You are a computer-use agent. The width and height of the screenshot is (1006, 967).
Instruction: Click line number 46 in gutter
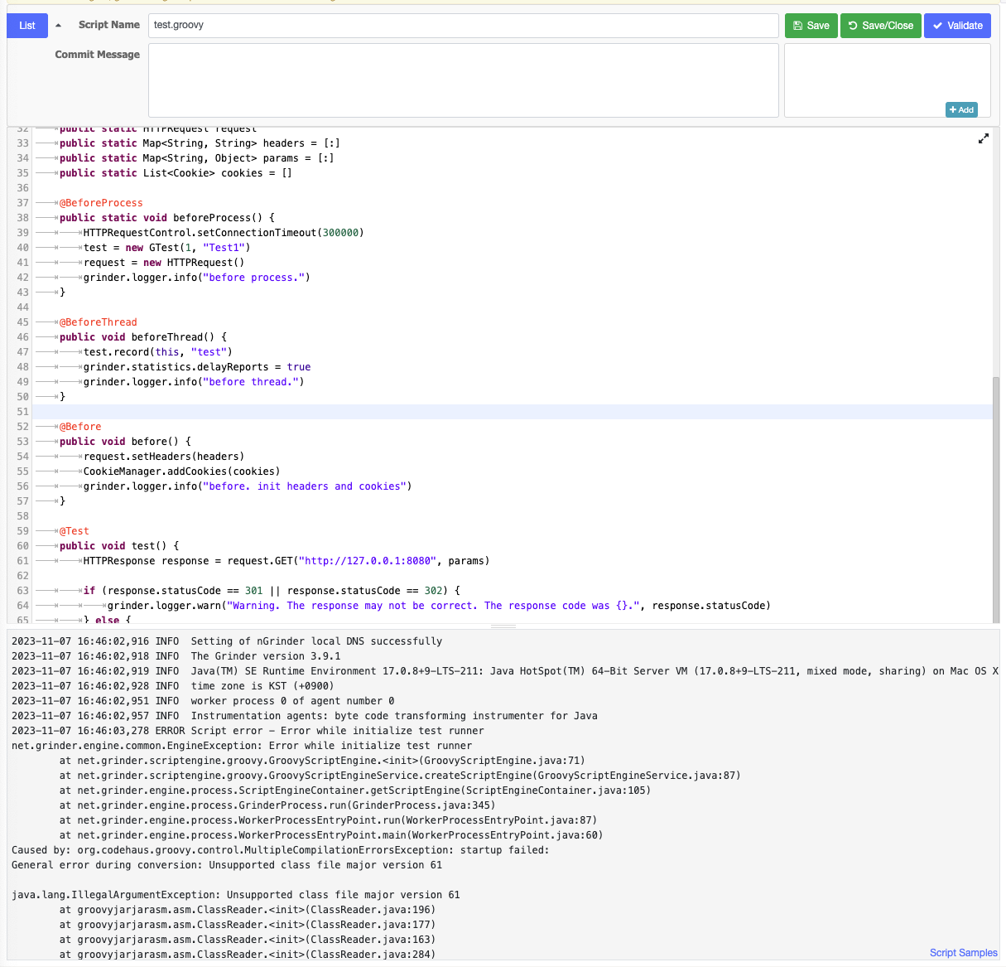(22, 337)
